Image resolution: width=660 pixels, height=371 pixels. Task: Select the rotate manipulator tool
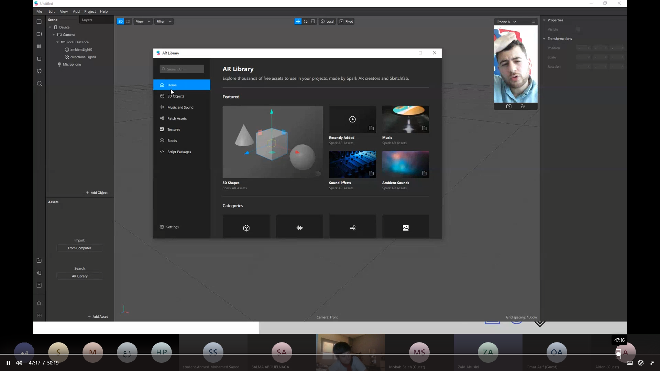pos(306,21)
